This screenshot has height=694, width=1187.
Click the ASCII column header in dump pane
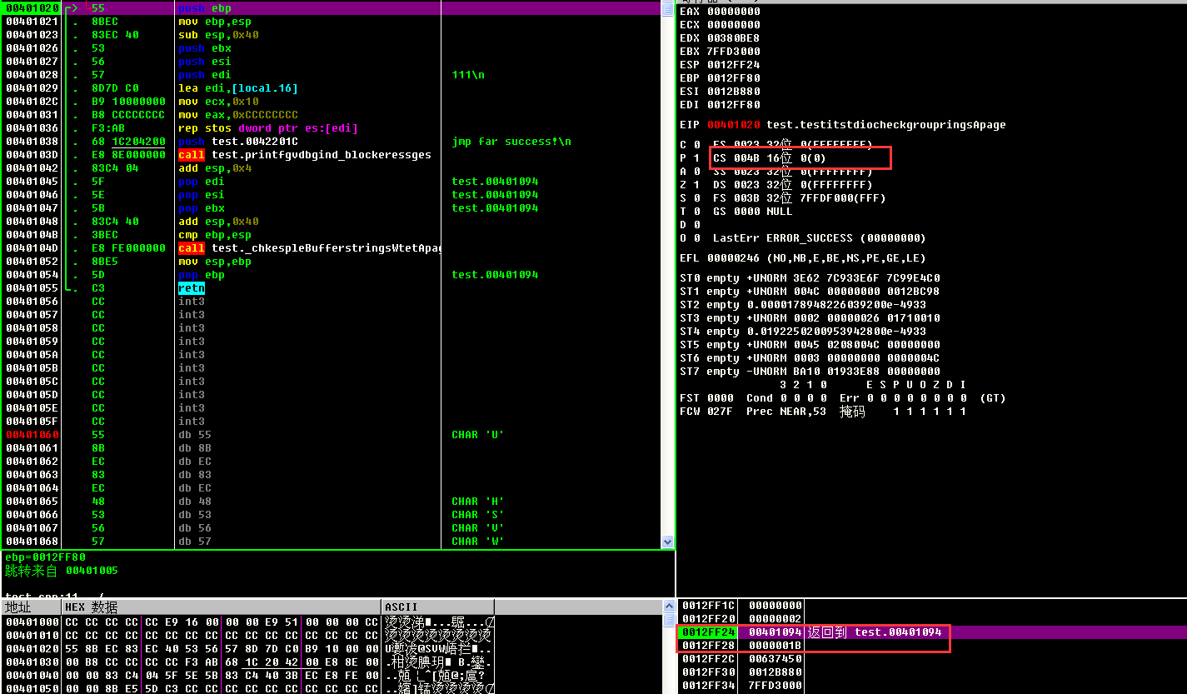pyautogui.click(x=437, y=607)
